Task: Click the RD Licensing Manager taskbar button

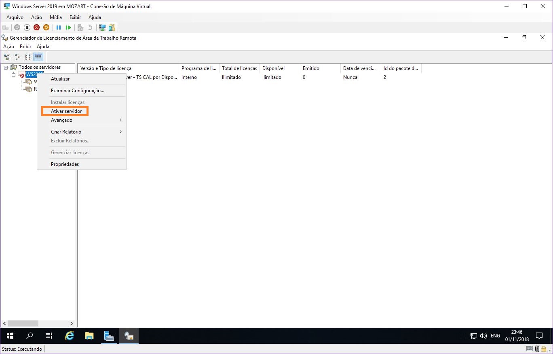Action: pos(129,335)
